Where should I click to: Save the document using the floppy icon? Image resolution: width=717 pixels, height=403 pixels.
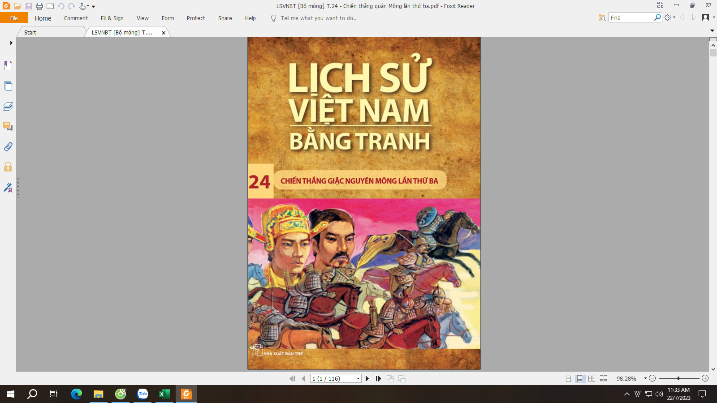pos(29,6)
